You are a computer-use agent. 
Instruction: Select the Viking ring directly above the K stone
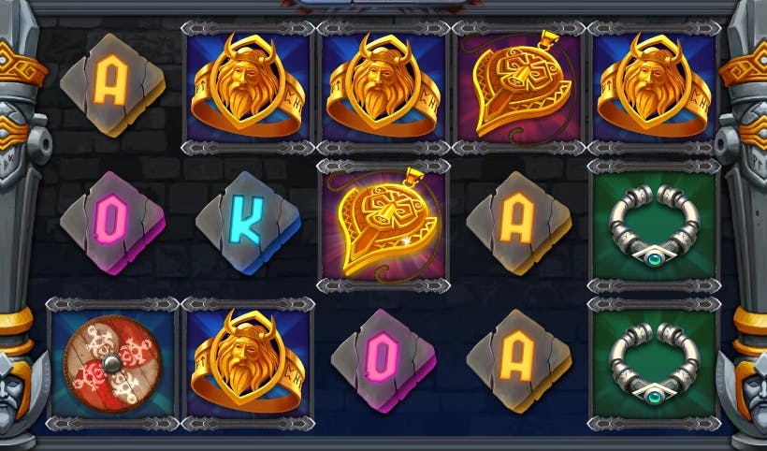pos(248,86)
